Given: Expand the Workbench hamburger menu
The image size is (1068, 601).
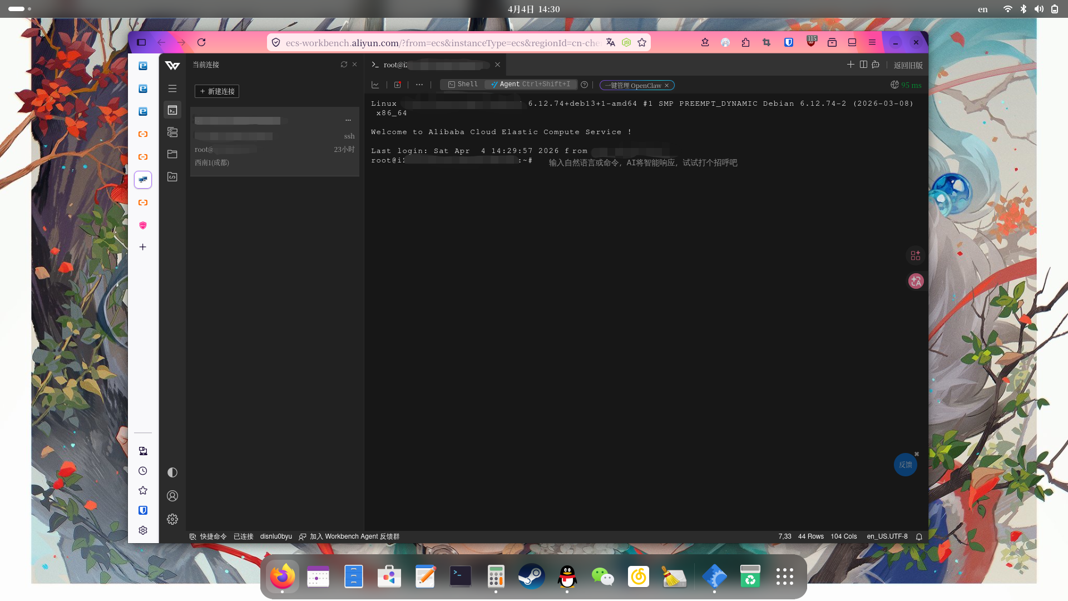Looking at the screenshot, I should tap(172, 89).
